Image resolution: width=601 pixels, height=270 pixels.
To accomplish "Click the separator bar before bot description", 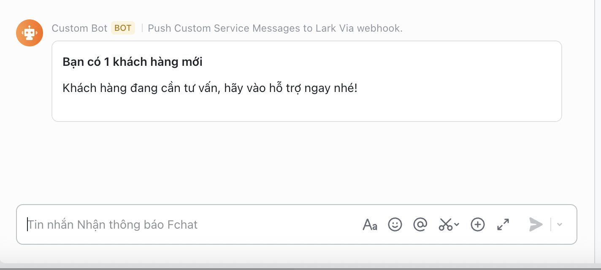I will coord(142,28).
